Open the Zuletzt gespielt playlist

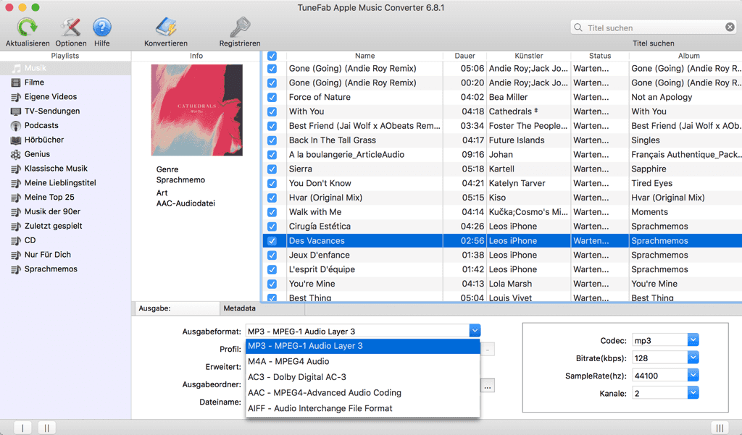(x=65, y=226)
